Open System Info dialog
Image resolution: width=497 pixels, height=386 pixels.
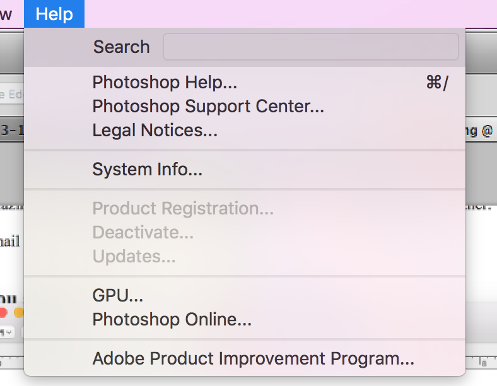(147, 170)
